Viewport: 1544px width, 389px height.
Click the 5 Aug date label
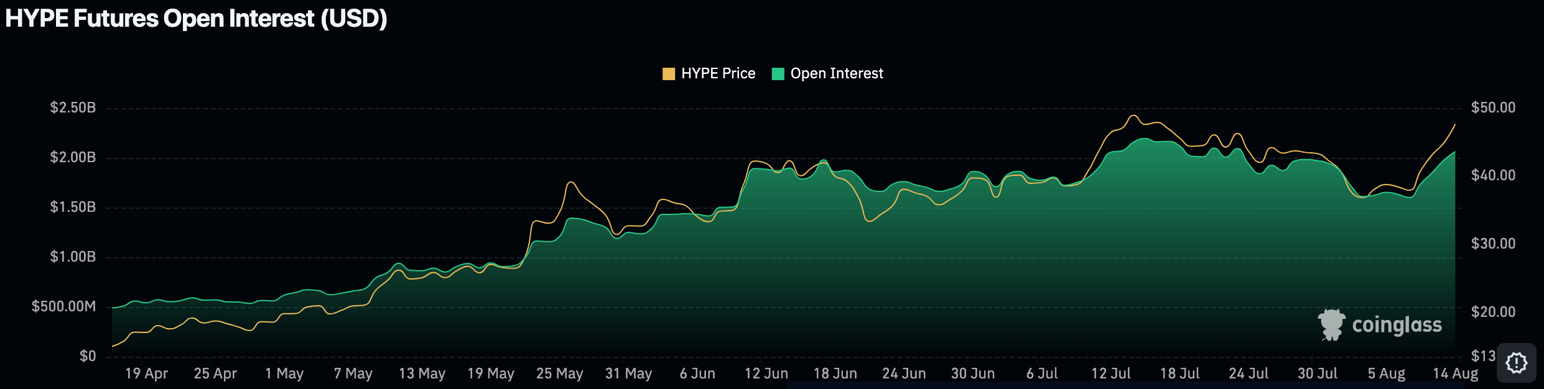pyautogui.click(x=1387, y=373)
